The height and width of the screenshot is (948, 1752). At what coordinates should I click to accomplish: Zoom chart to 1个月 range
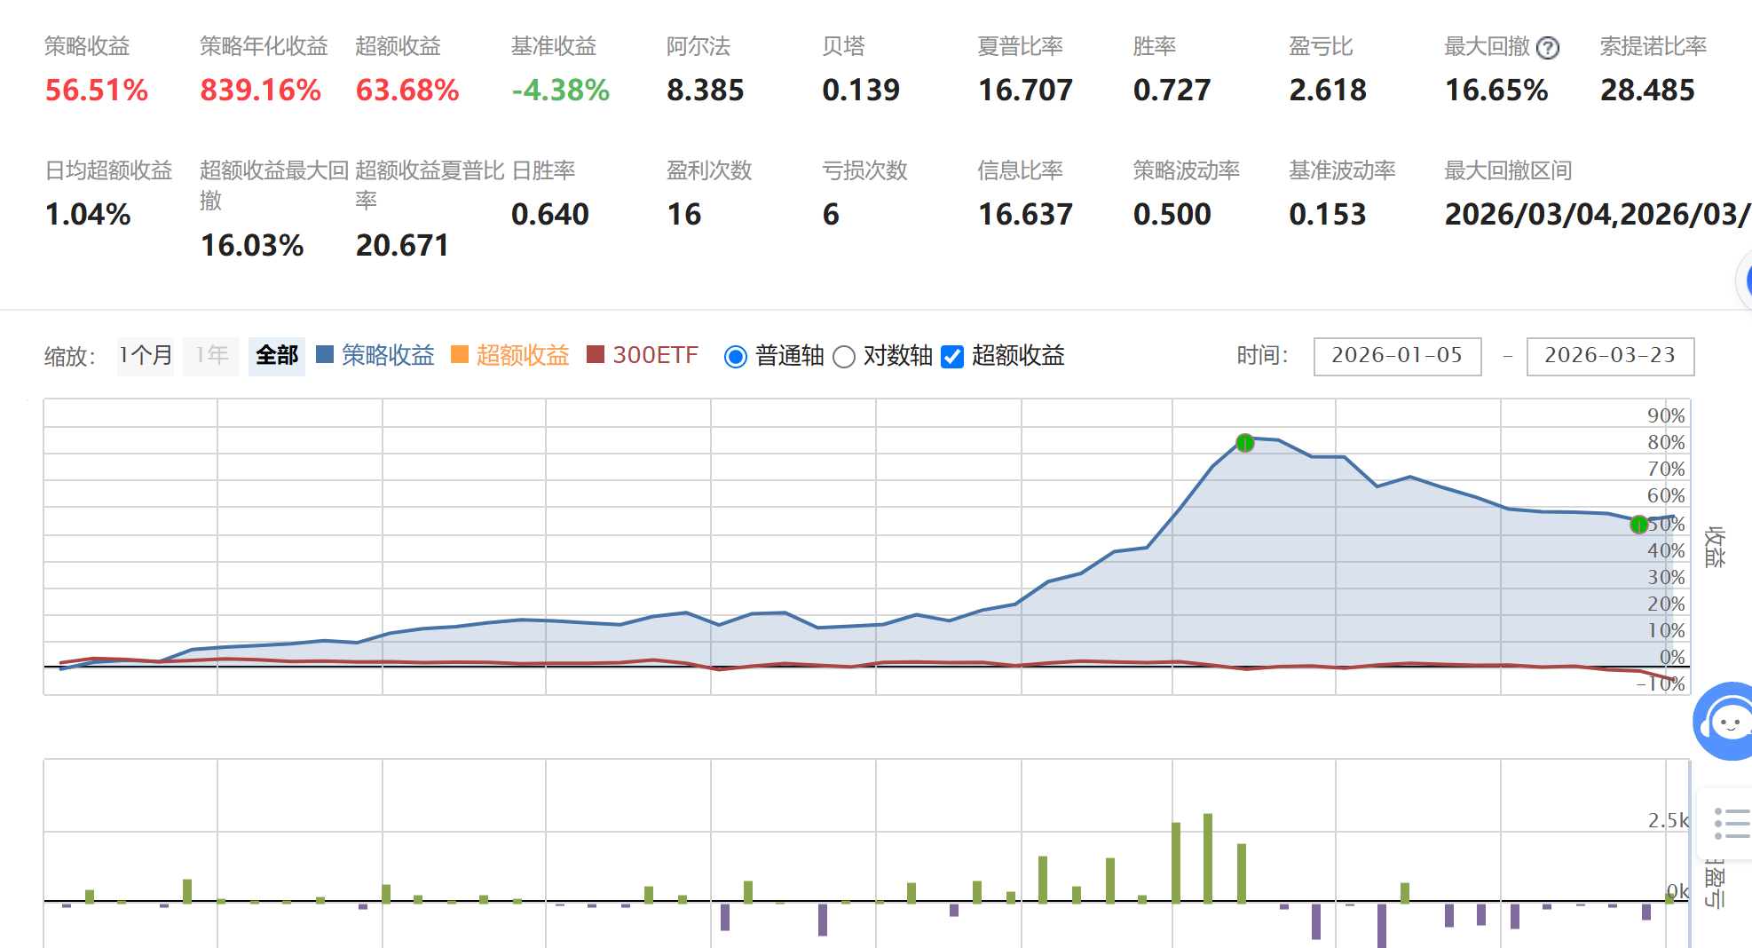point(146,356)
